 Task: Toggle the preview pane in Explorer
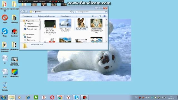point(100,16)
